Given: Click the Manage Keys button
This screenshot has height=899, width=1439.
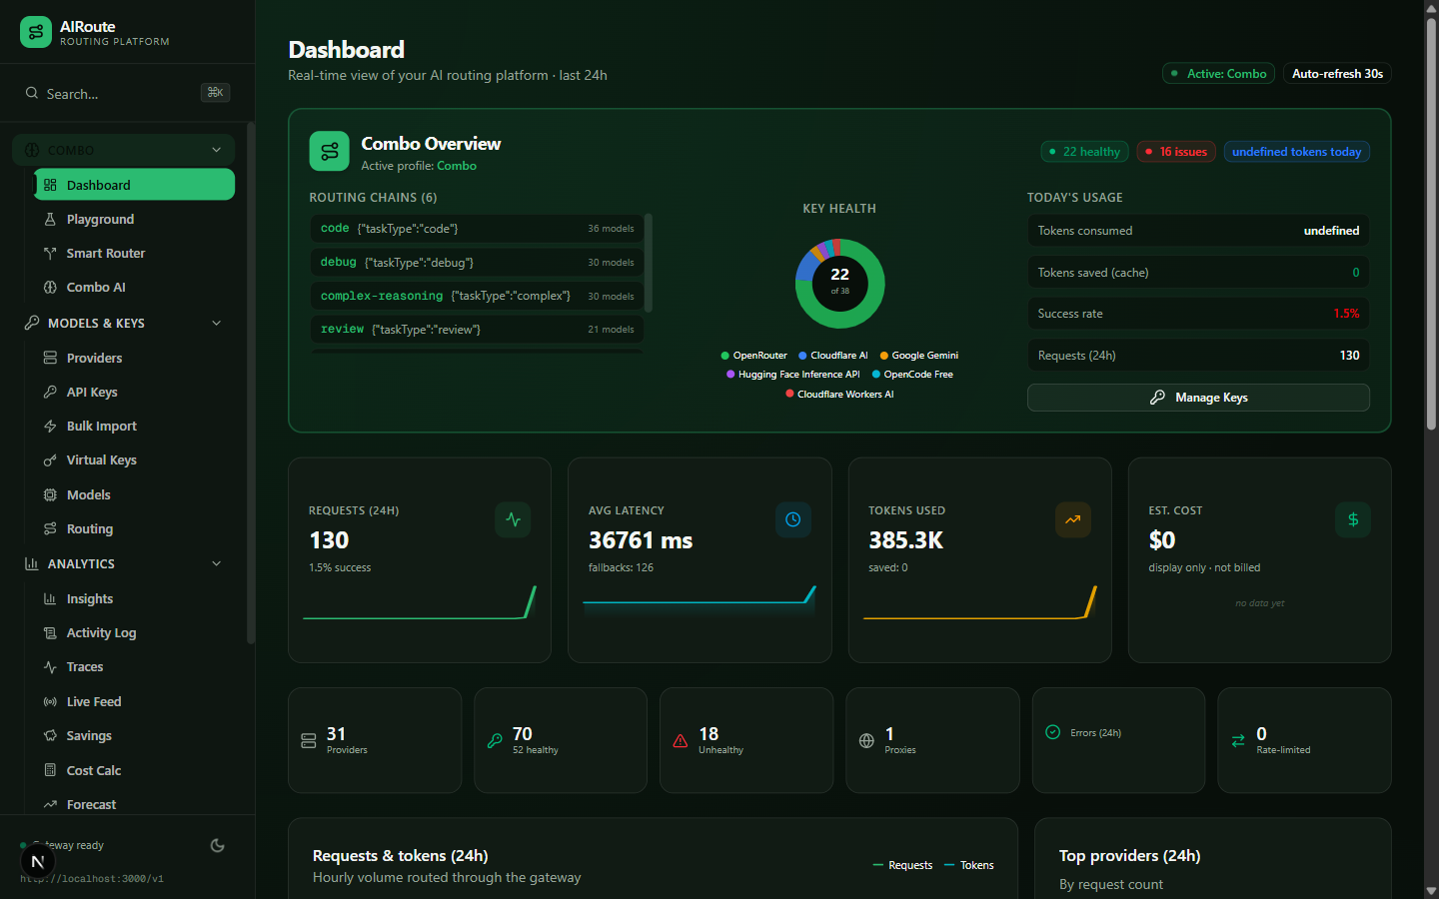Looking at the screenshot, I should [1198, 398].
